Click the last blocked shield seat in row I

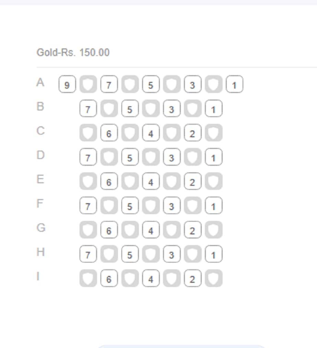214,278
